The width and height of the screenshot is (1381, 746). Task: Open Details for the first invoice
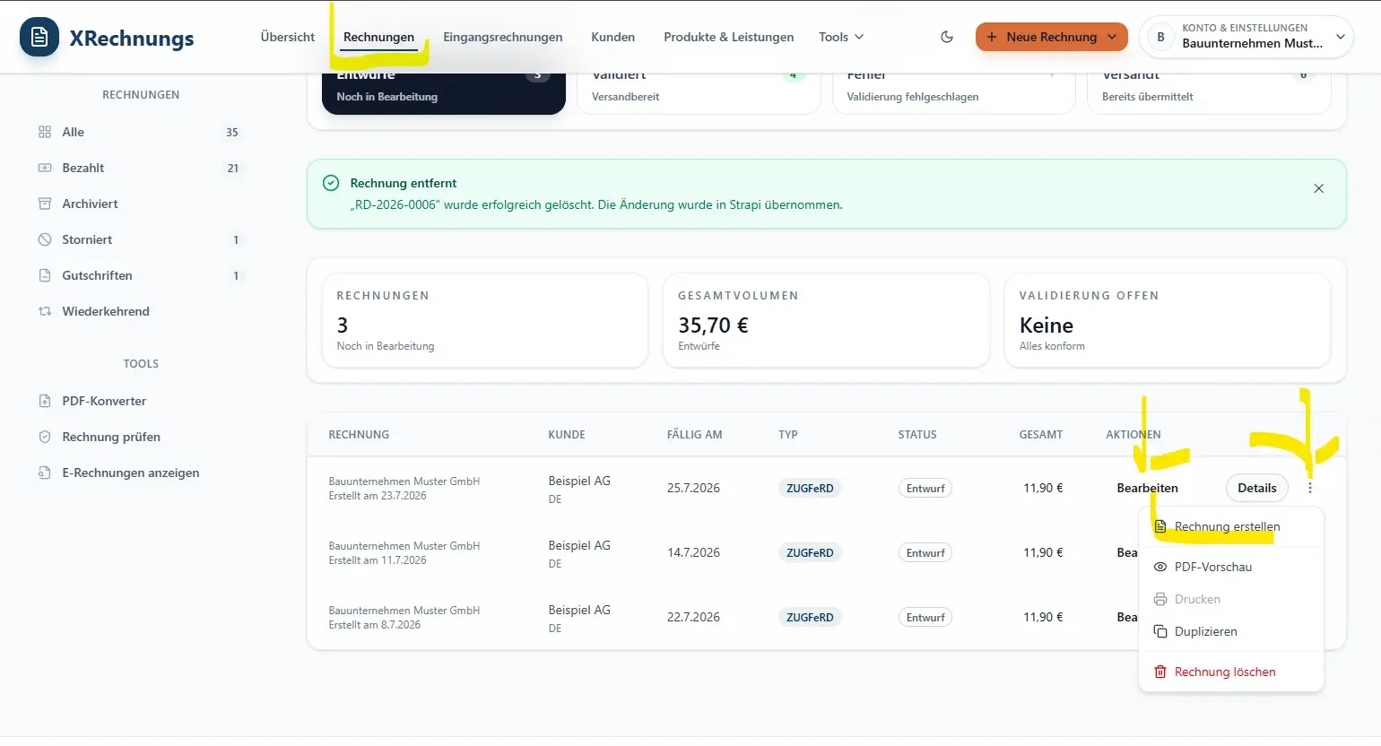(x=1257, y=488)
